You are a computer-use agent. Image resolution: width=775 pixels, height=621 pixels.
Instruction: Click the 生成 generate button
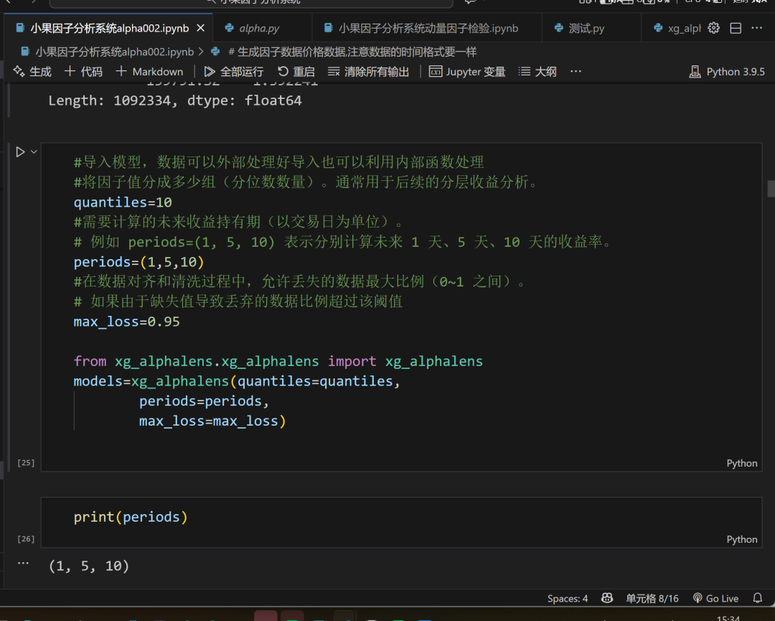pos(32,72)
